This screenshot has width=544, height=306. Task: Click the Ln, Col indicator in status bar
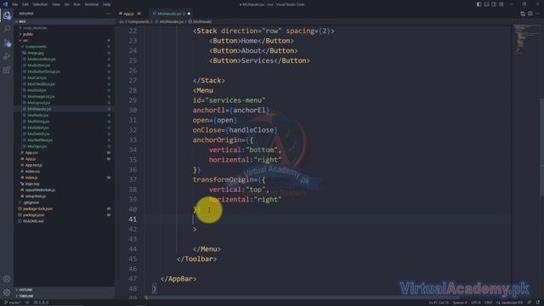[439, 303]
